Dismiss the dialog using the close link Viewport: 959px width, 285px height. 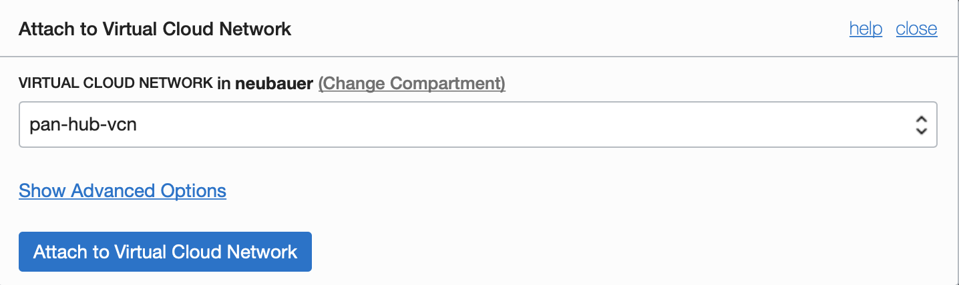(x=916, y=29)
